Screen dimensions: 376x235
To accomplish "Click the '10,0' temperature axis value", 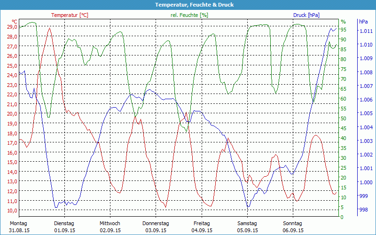I will click(x=12, y=210).
